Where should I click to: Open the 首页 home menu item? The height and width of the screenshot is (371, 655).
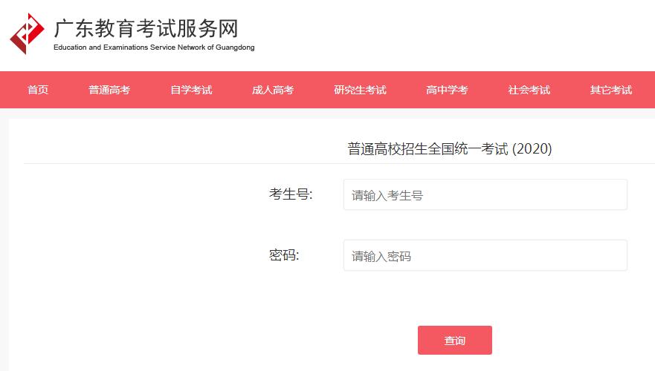[x=38, y=90]
